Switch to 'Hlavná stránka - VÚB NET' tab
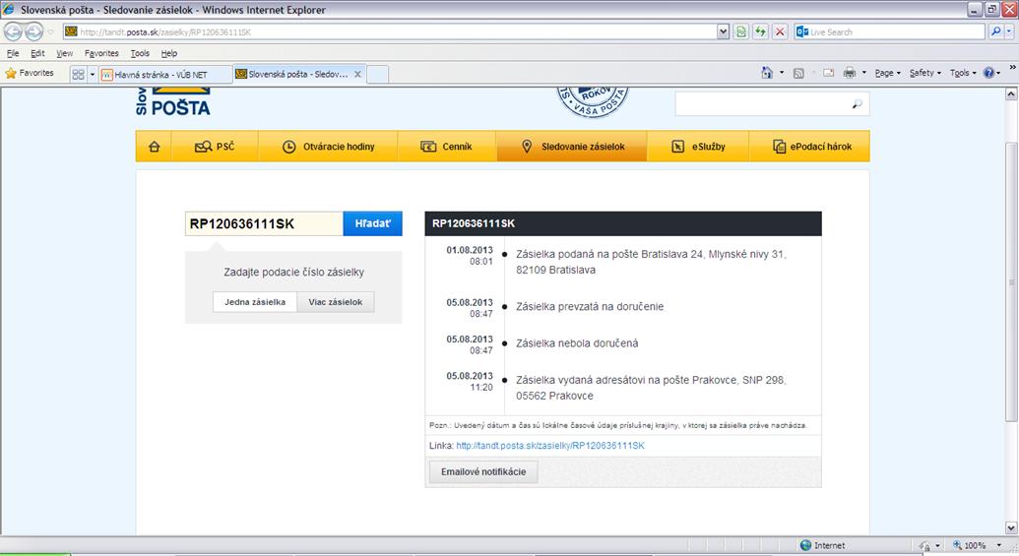Viewport: 1019px width, 556px height. [164, 74]
